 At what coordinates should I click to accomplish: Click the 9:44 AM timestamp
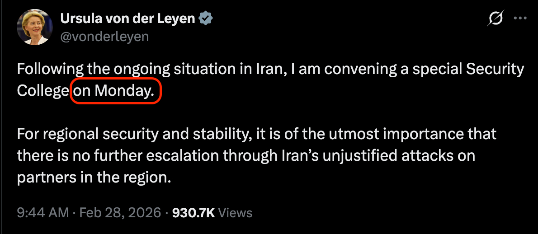(x=43, y=212)
